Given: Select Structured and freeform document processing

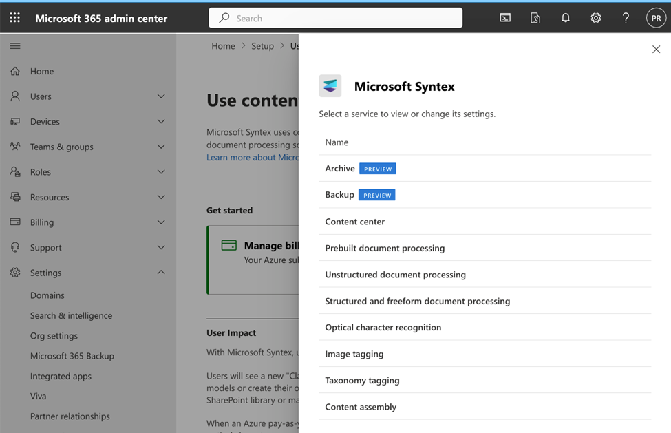Looking at the screenshot, I should 485,301.
